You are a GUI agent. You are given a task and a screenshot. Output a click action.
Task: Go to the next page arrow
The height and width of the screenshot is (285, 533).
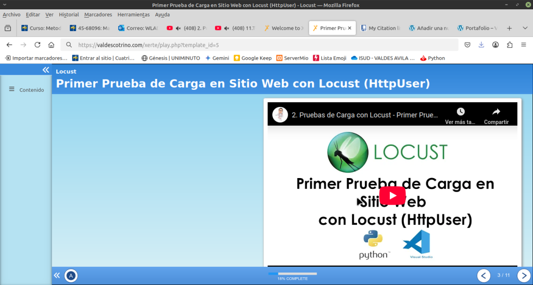pyautogui.click(x=524, y=276)
